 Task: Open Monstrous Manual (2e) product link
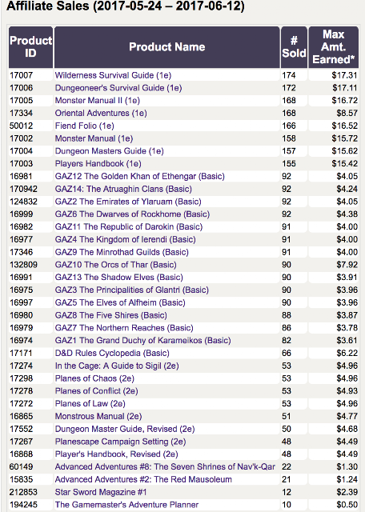pyautogui.click(x=98, y=417)
